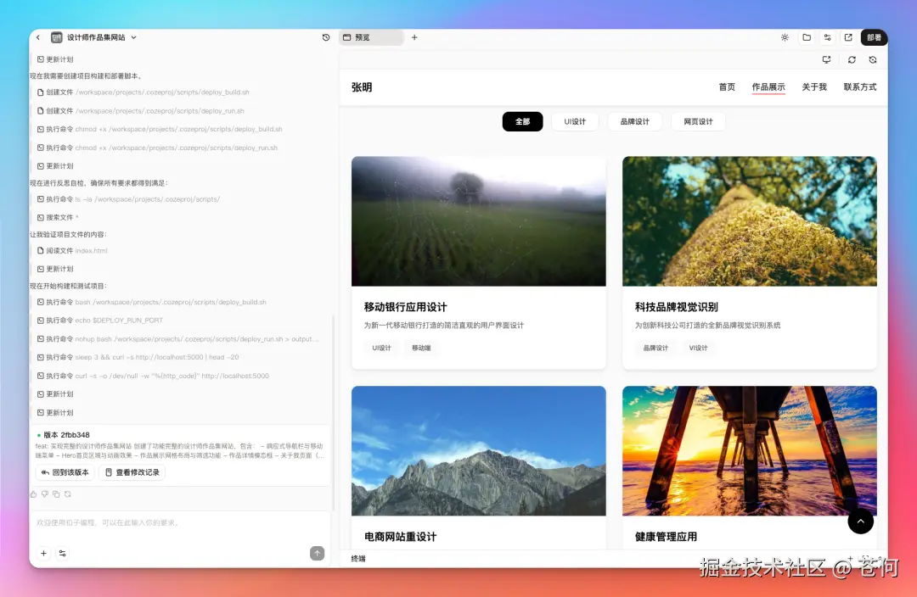
Task: Regenerate the assistant's response
Action: pos(68,494)
